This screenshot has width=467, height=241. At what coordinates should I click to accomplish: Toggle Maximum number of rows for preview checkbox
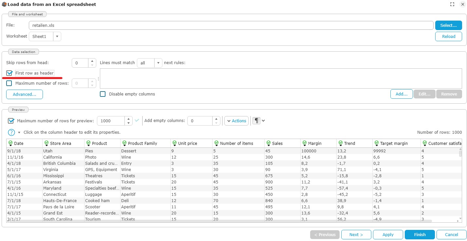(11, 121)
